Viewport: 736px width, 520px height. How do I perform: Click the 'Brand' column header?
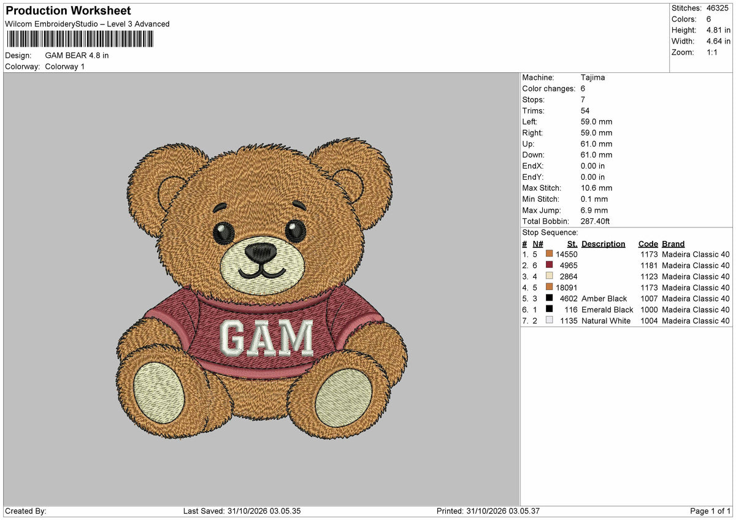point(673,243)
